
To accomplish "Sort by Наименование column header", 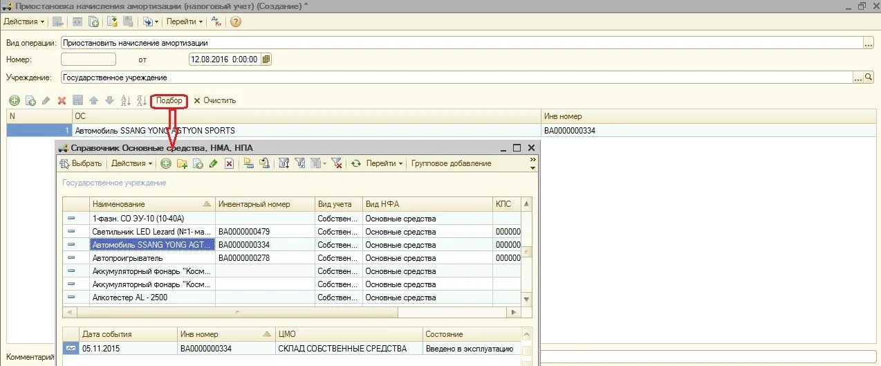I will (x=153, y=204).
